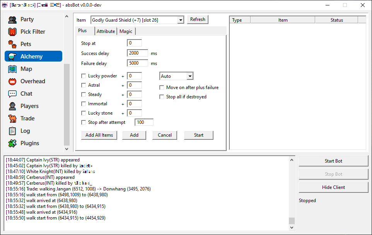Focus the Success delay field
The height and width of the screenshot is (235, 372).
137,53
